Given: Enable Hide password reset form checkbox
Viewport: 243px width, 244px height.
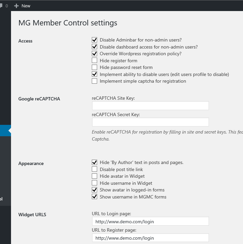Looking at the screenshot, I should pos(94,67).
